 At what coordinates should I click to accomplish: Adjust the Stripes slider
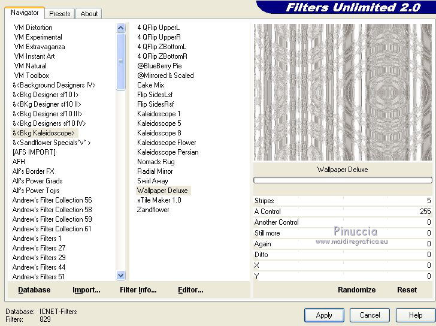pyautogui.click(x=343, y=201)
